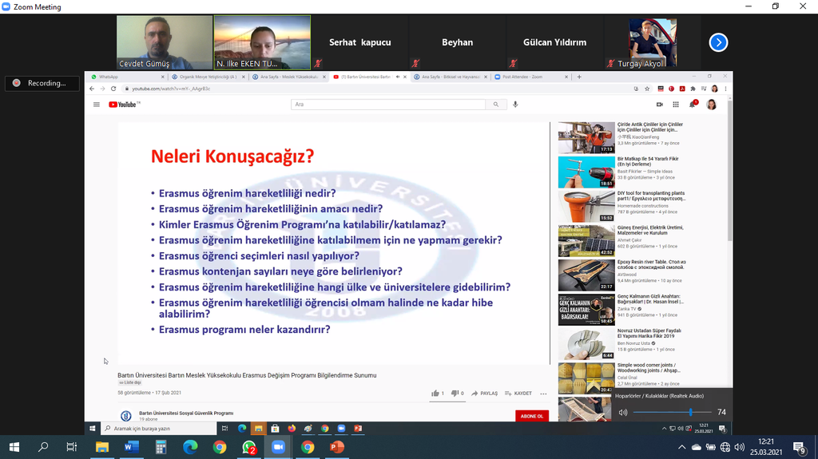Click the YouTube account avatar

(711, 105)
